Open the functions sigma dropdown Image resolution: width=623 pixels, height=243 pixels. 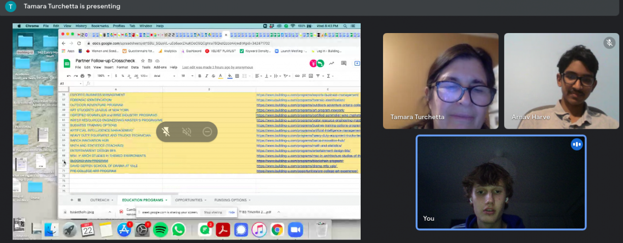tap(330, 76)
